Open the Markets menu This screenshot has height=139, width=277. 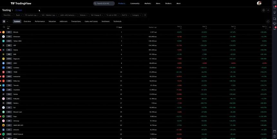[x=148, y=3]
